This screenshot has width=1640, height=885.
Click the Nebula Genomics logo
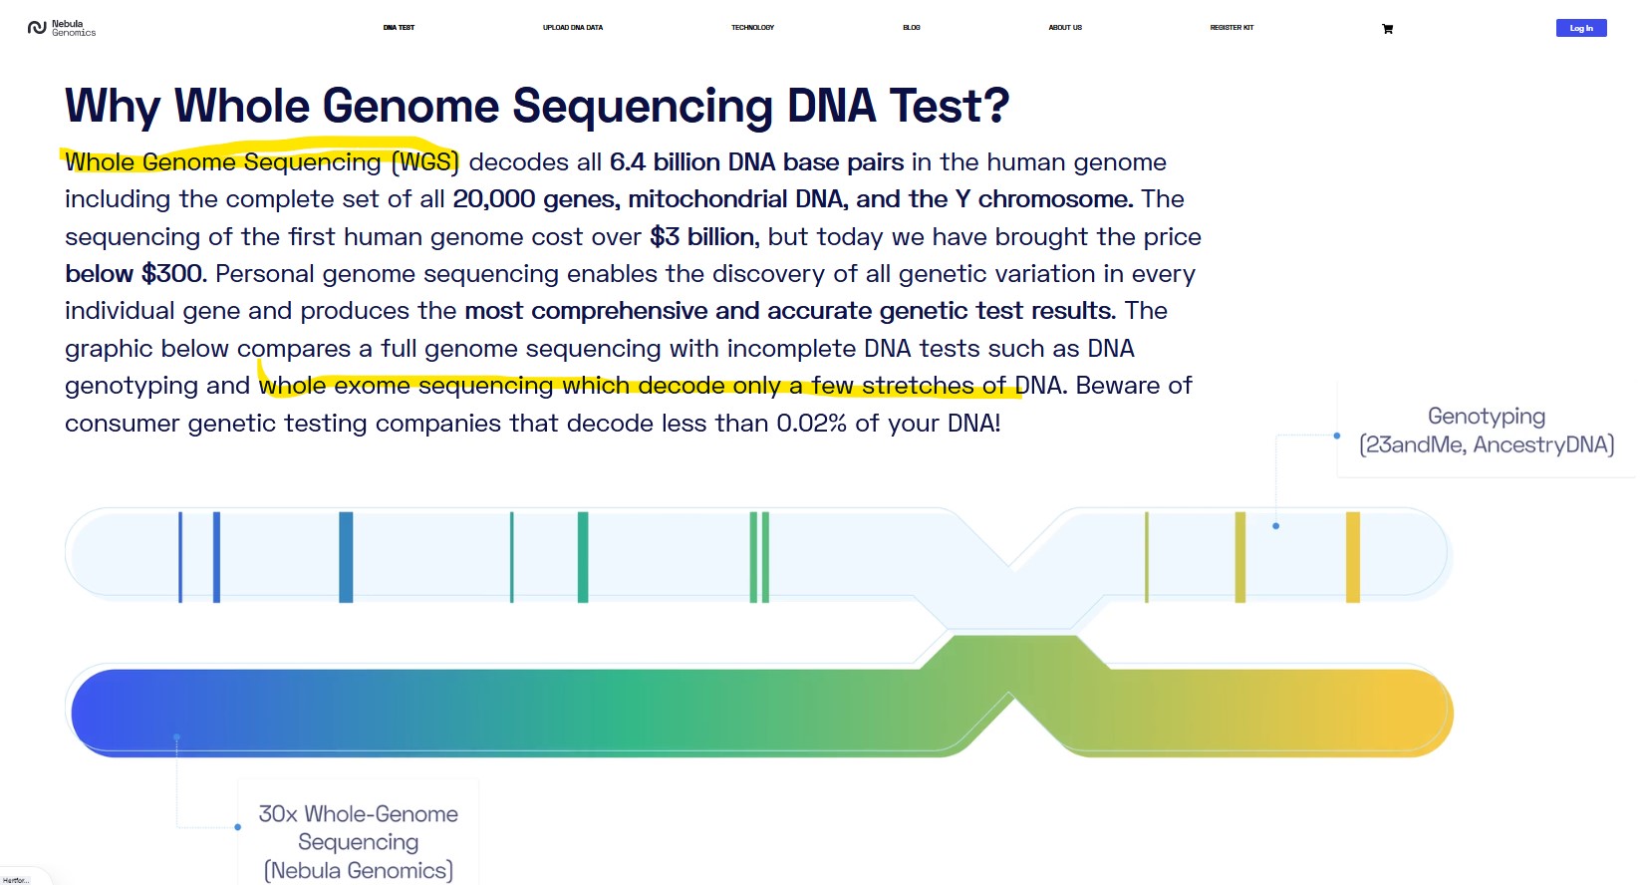click(x=62, y=28)
